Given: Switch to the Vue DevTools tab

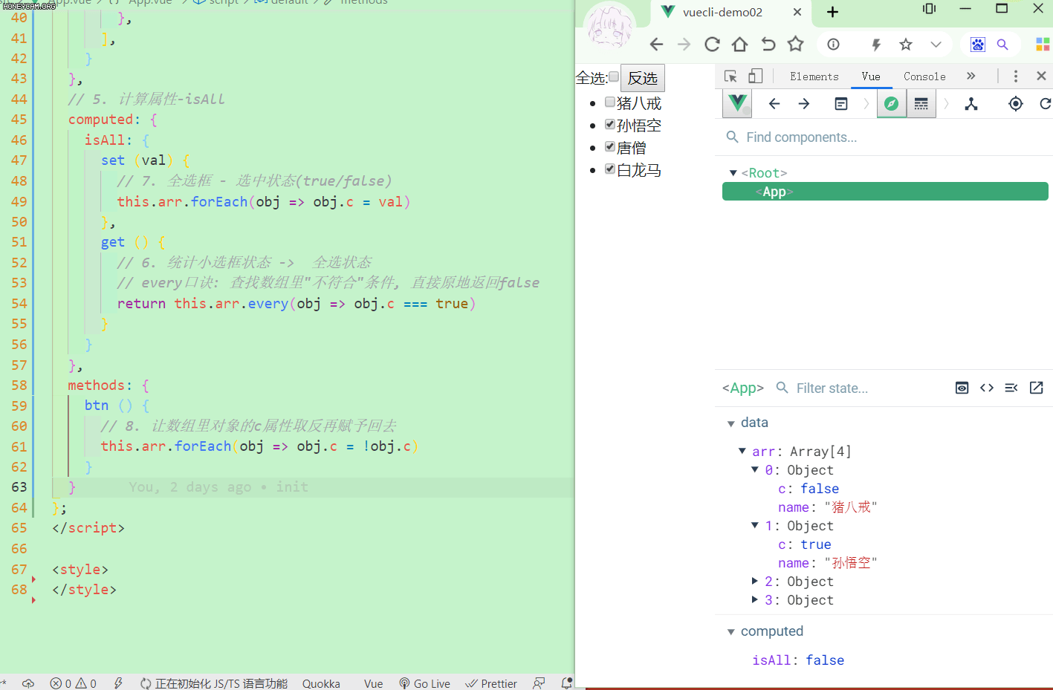Looking at the screenshot, I should point(871,77).
